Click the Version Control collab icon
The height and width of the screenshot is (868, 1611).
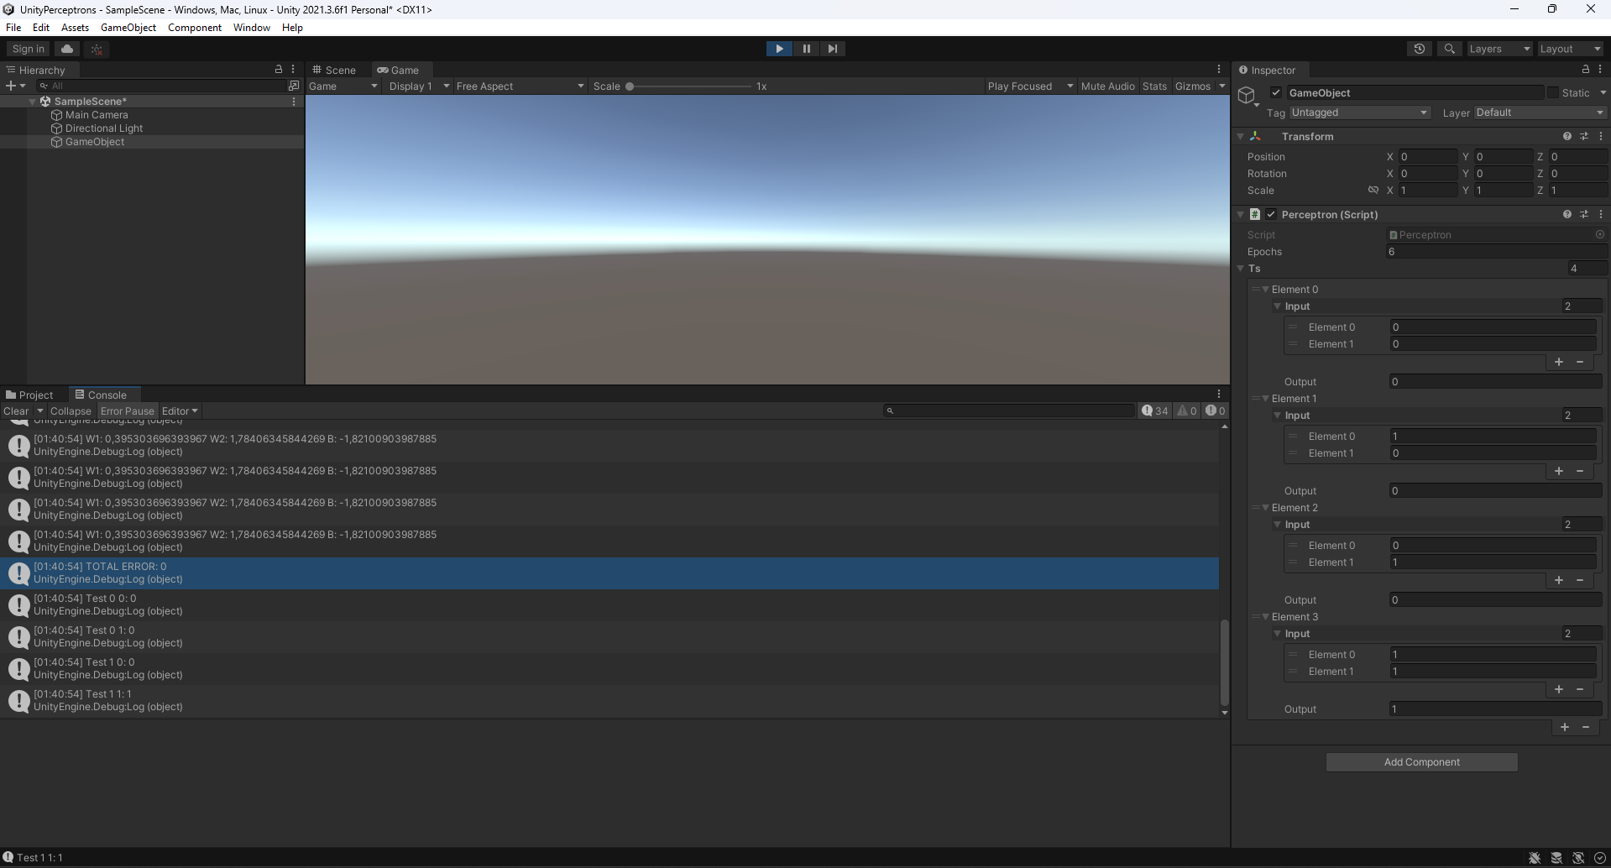(x=97, y=50)
